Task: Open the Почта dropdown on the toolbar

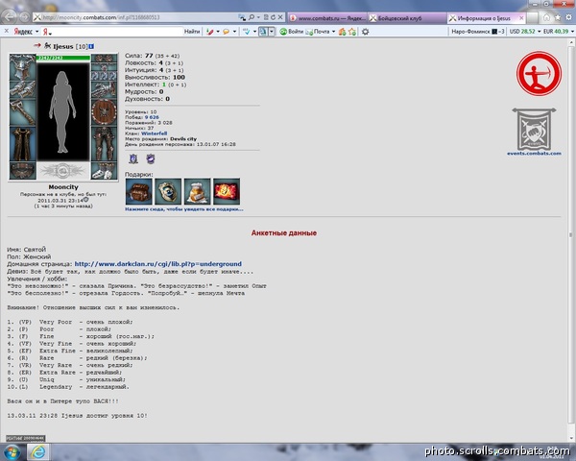Action: click(x=333, y=32)
